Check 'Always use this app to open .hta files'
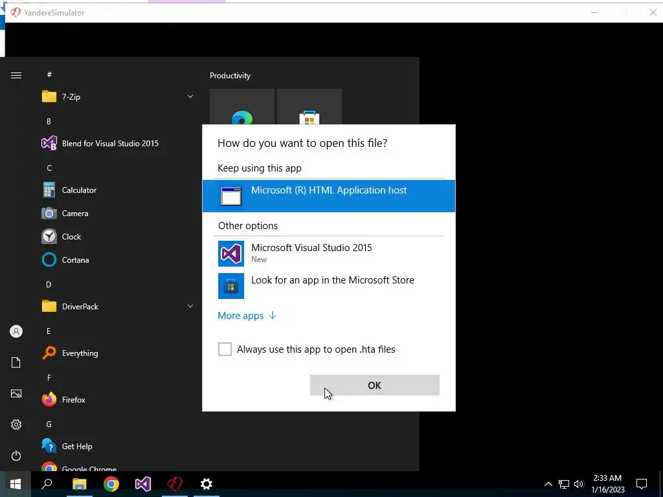 point(225,349)
